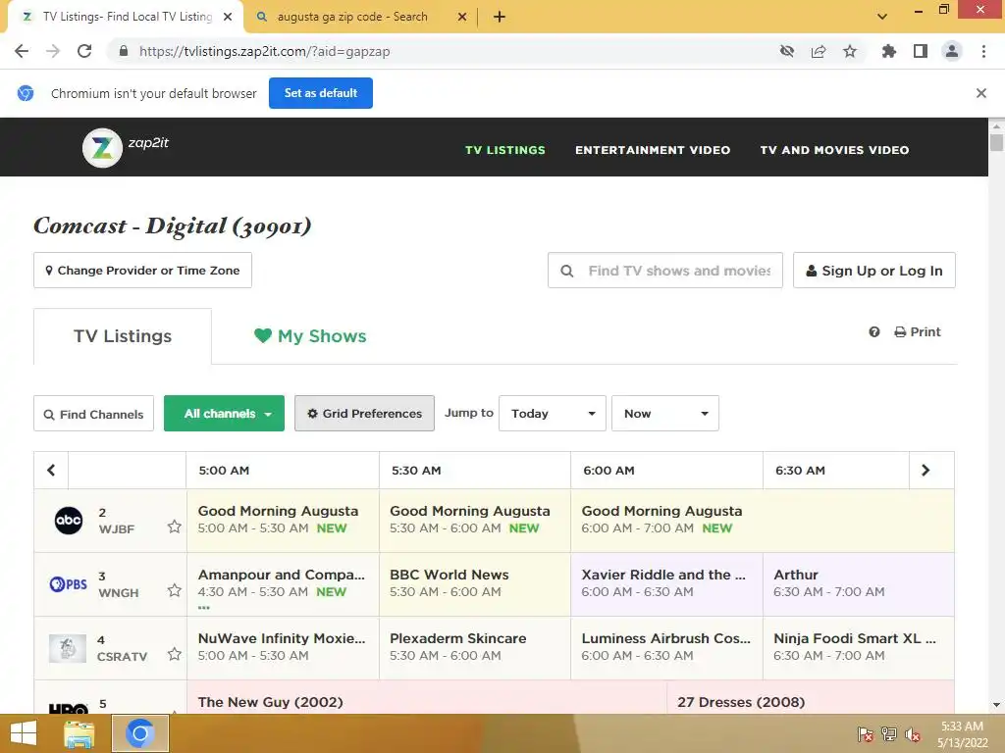Click the ABC channel logo for WJBF
Viewport: 1005px width, 753px height.
(69, 521)
